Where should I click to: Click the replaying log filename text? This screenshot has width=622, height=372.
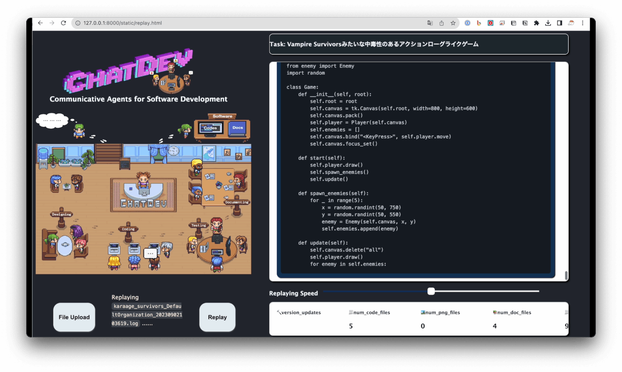tap(147, 315)
